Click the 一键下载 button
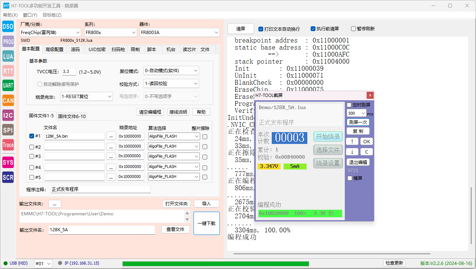 (206, 223)
